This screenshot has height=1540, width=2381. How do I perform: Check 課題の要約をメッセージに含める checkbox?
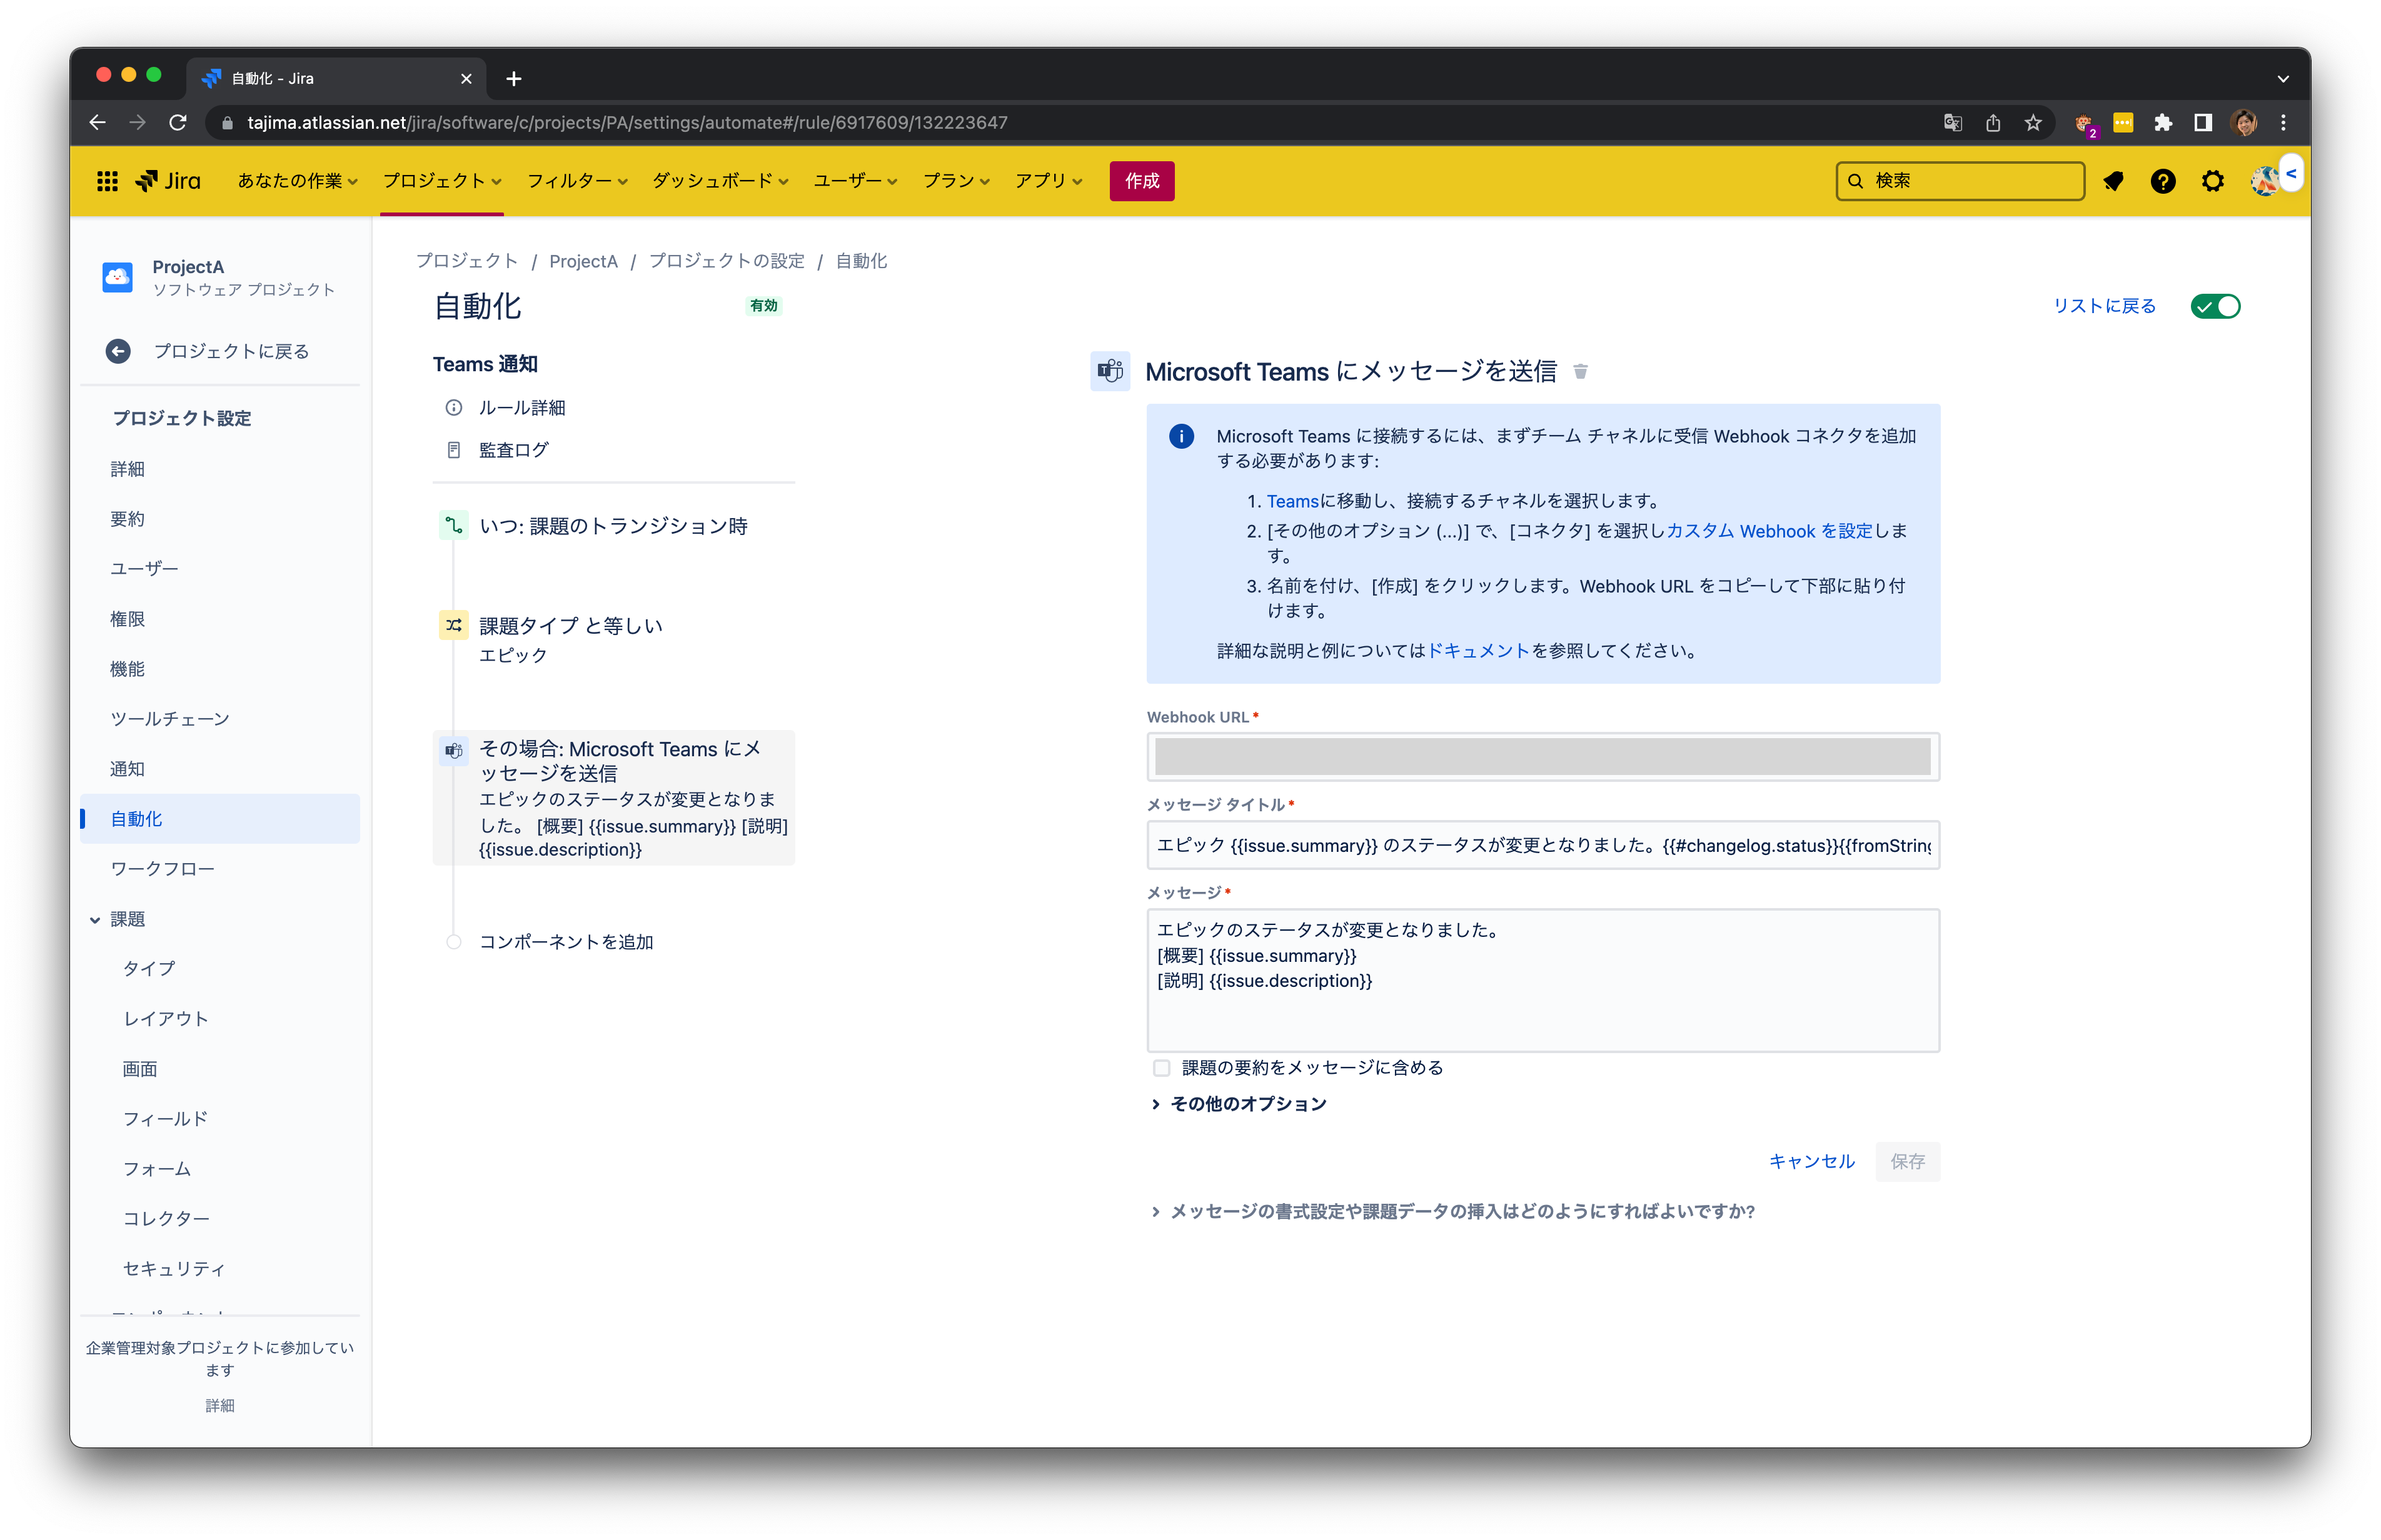pyautogui.click(x=1162, y=1069)
